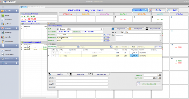Click the quantity field showing 1.00
Image resolution: width=189 pixels, height=99 pixels.
pyautogui.click(x=116, y=47)
